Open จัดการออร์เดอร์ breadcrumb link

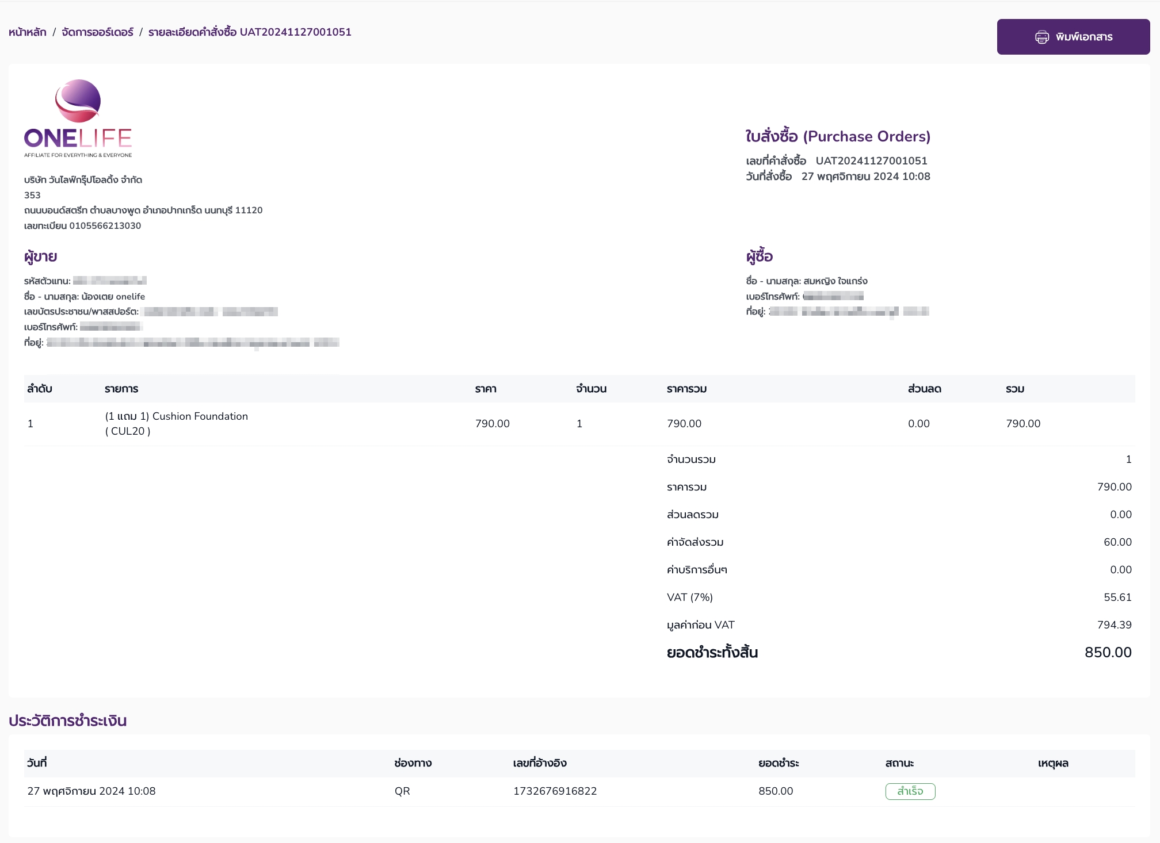click(97, 32)
